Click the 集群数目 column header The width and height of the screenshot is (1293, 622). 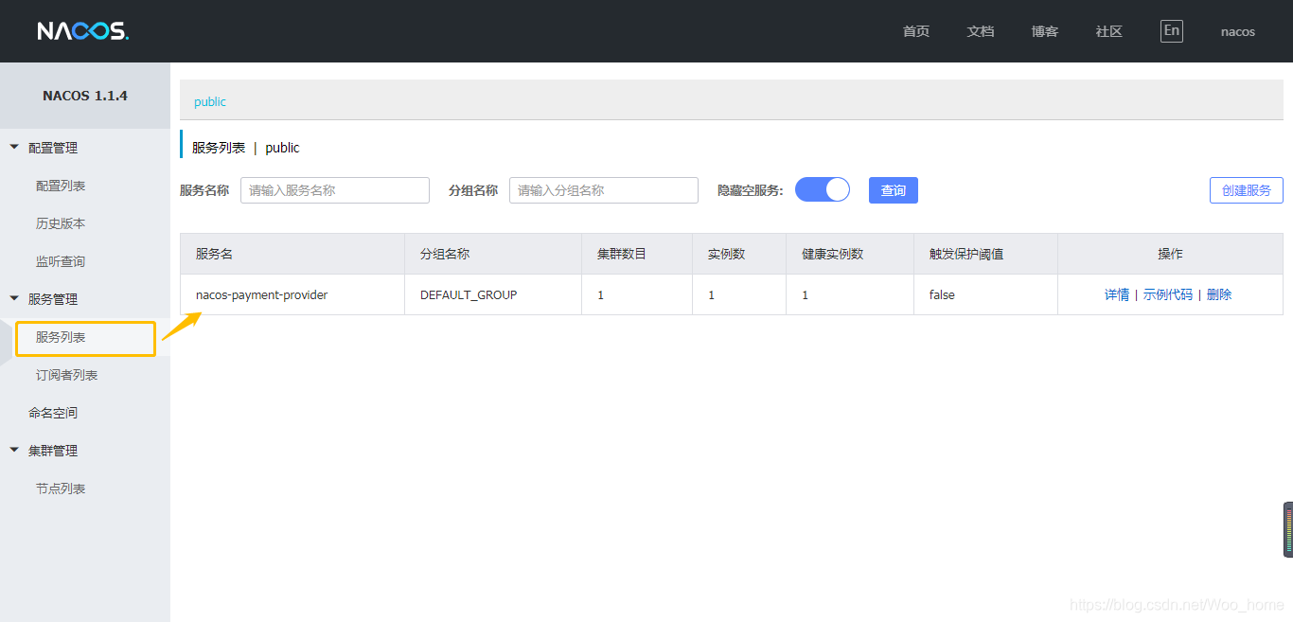pos(637,254)
